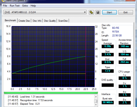Click the disc ID RITEK text
The height and width of the screenshot is (107, 137).
click(116, 32)
